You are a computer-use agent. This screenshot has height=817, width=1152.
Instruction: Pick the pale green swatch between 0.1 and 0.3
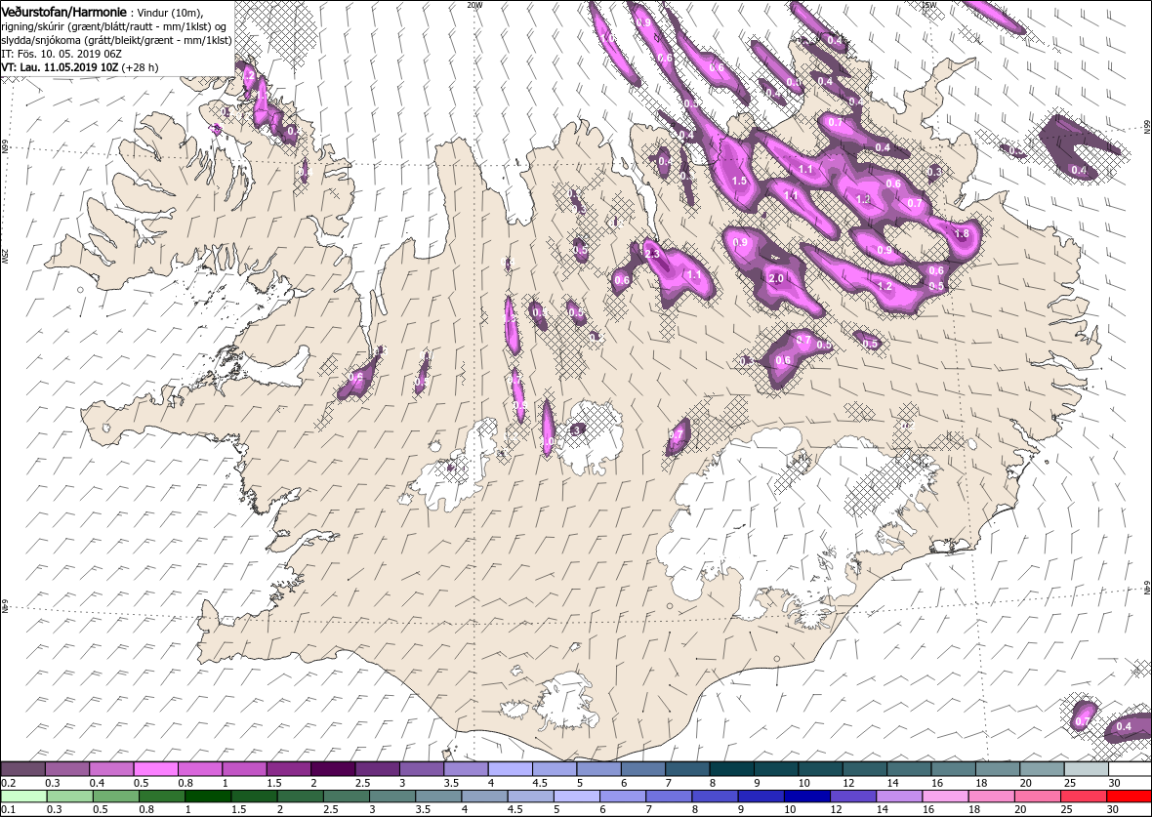point(23,797)
